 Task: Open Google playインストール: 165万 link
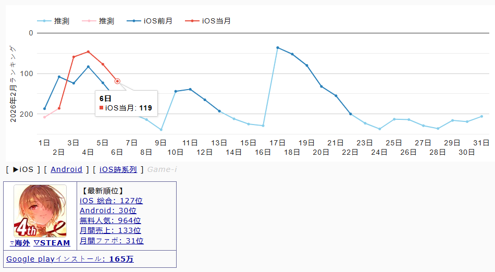pos(70,259)
